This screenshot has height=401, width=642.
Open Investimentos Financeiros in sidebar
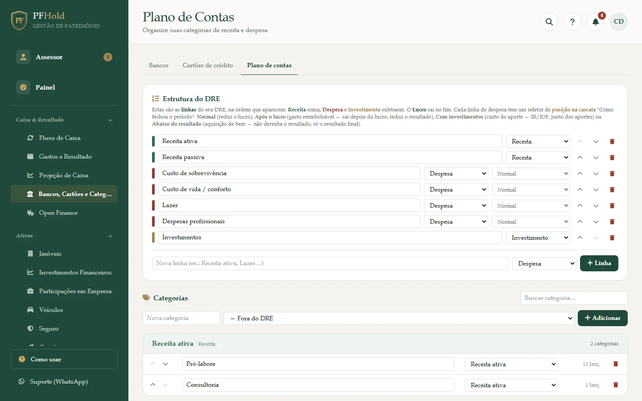point(64,273)
